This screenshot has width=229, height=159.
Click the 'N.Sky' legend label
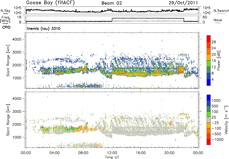click(5, 11)
